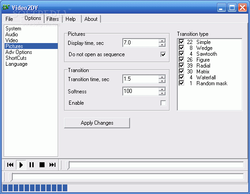Image resolution: width=250 pixels, height=194 pixels.
Task: Click the Display time value field
Action: pyautogui.click(x=140, y=43)
